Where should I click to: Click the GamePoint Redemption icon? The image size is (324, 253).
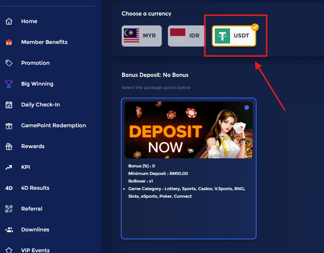9,126
